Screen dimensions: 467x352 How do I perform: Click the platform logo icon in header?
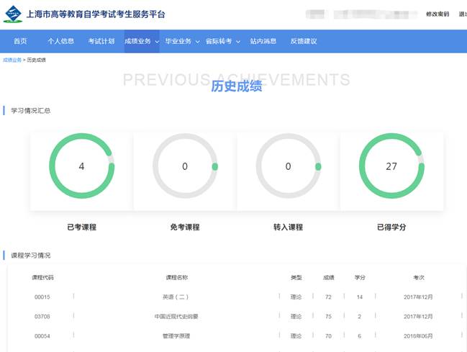12,14
